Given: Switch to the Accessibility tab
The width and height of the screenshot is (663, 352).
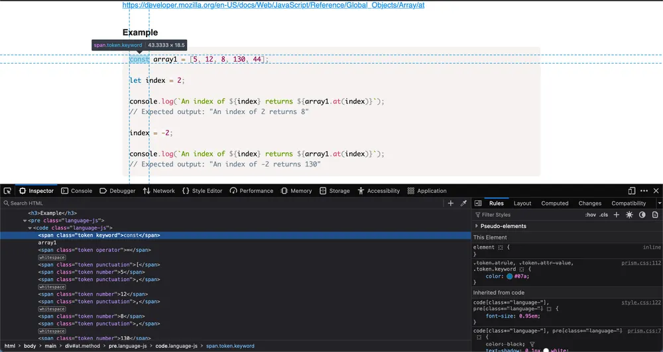Looking at the screenshot, I should pyautogui.click(x=379, y=191).
